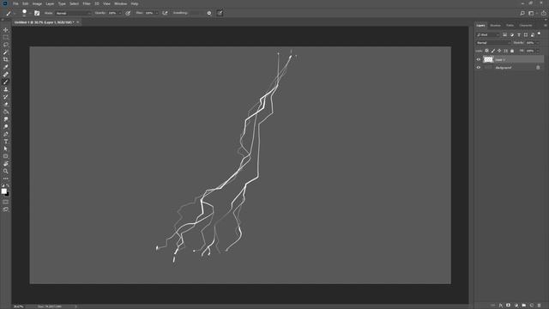Select the Healing Brush tool
Viewport: 549px width, 309px height.
(6, 75)
